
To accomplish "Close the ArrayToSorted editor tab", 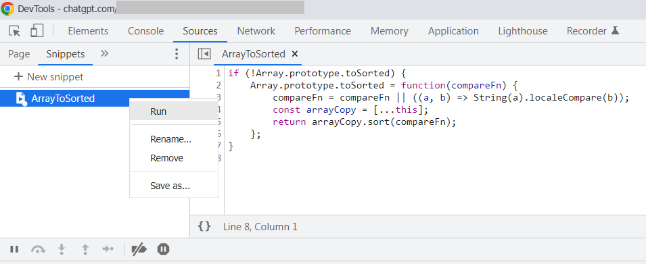I will coord(294,54).
